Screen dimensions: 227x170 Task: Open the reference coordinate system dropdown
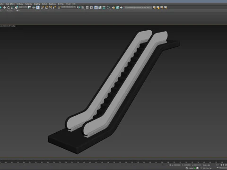coord(23,7)
